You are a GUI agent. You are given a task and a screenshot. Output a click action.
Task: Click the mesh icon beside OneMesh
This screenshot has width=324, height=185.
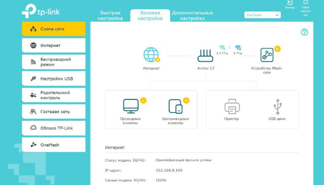(x=33, y=145)
